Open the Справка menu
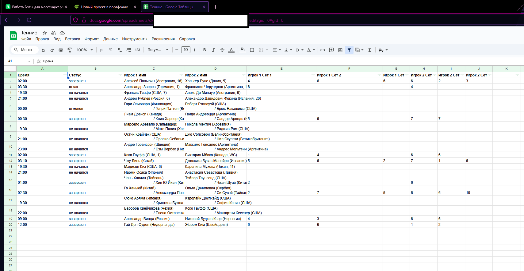Viewport: 524px width, 271px height. tap(187, 39)
